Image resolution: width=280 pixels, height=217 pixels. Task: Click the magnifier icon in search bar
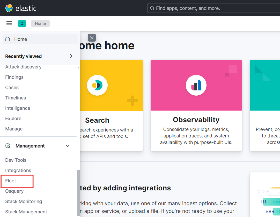152,8
